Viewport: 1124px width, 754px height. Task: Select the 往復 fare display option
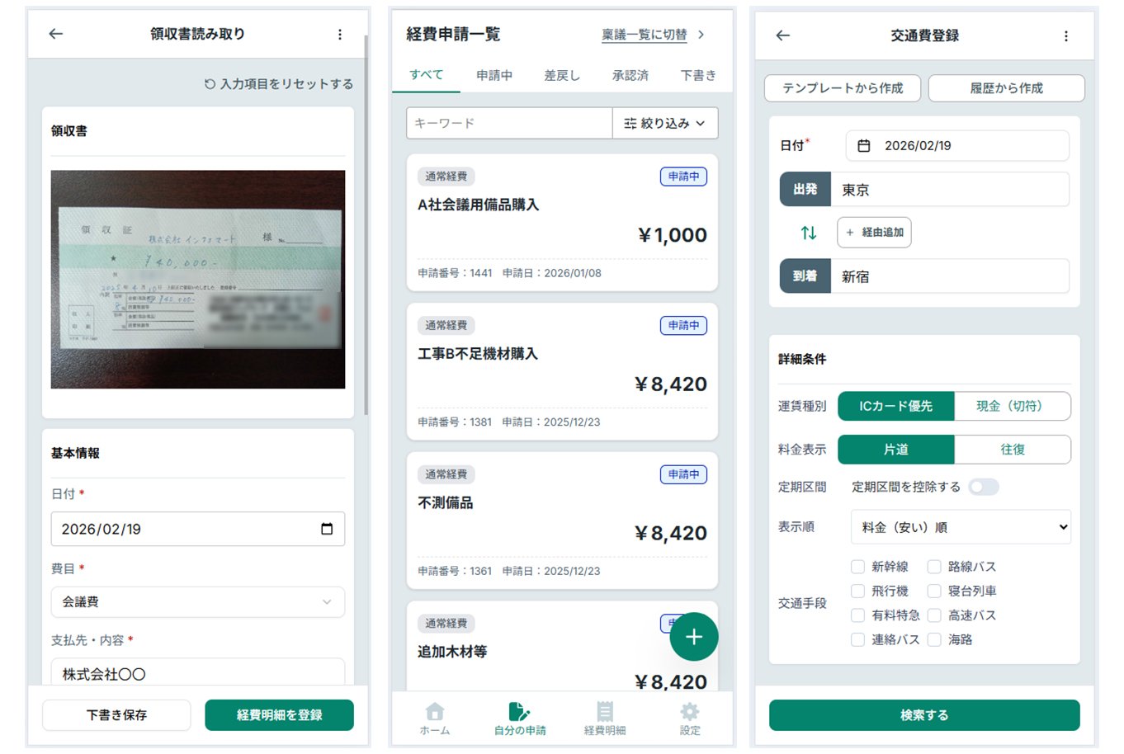[x=1012, y=450]
